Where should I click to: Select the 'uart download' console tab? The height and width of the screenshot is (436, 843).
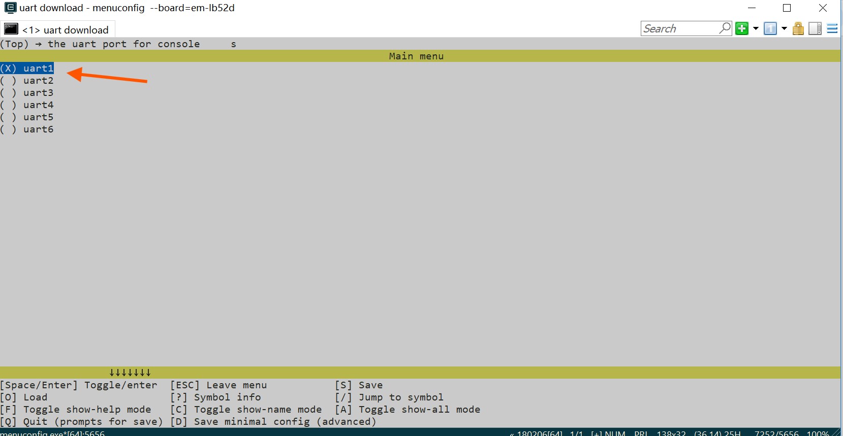point(65,30)
